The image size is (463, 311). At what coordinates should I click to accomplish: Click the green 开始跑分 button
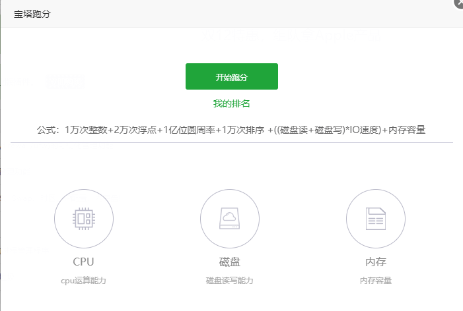tap(231, 76)
